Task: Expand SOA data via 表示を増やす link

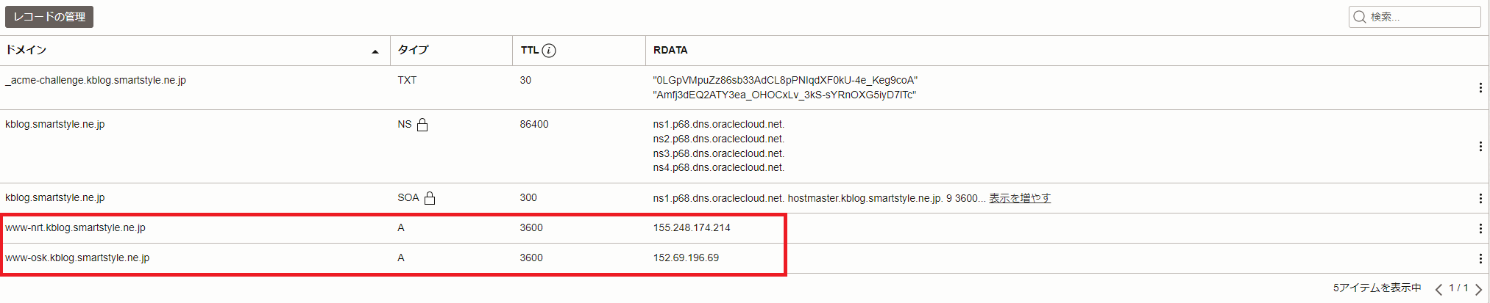Action: [x=1020, y=198]
